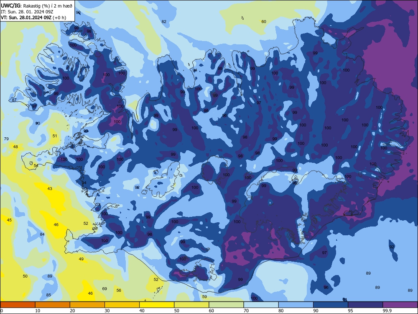This screenshot has height=314, width=418.
Task: Pick the pale yellow 50–60 legend swatch
Action: pos(191,305)
